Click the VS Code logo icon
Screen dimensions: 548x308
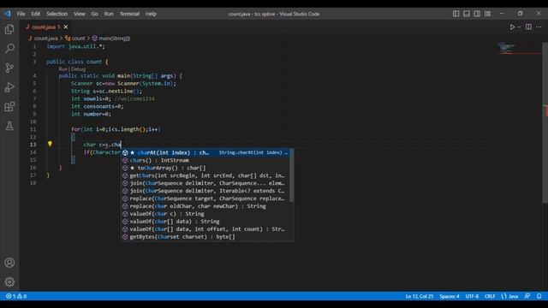coord(8,14)
